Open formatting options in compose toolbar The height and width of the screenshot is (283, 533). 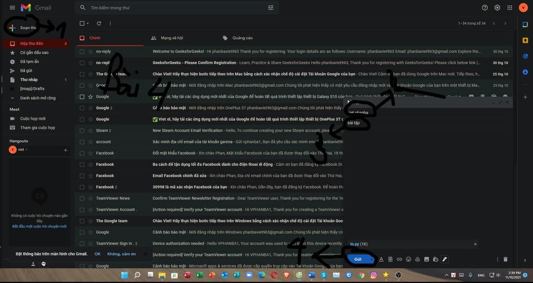point(381,259)
